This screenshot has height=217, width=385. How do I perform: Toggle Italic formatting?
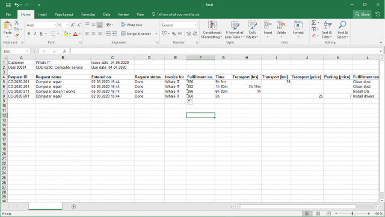(x=35, y=34)
